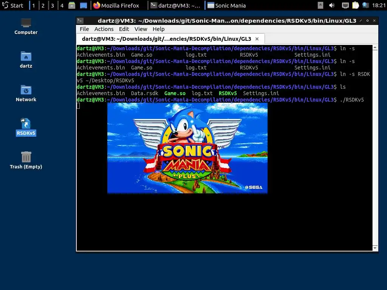Image resolution: width=387 pixels, height=290 pixels.
Task: Open the wired network tray icon
Action: click(x=345, y=5)
